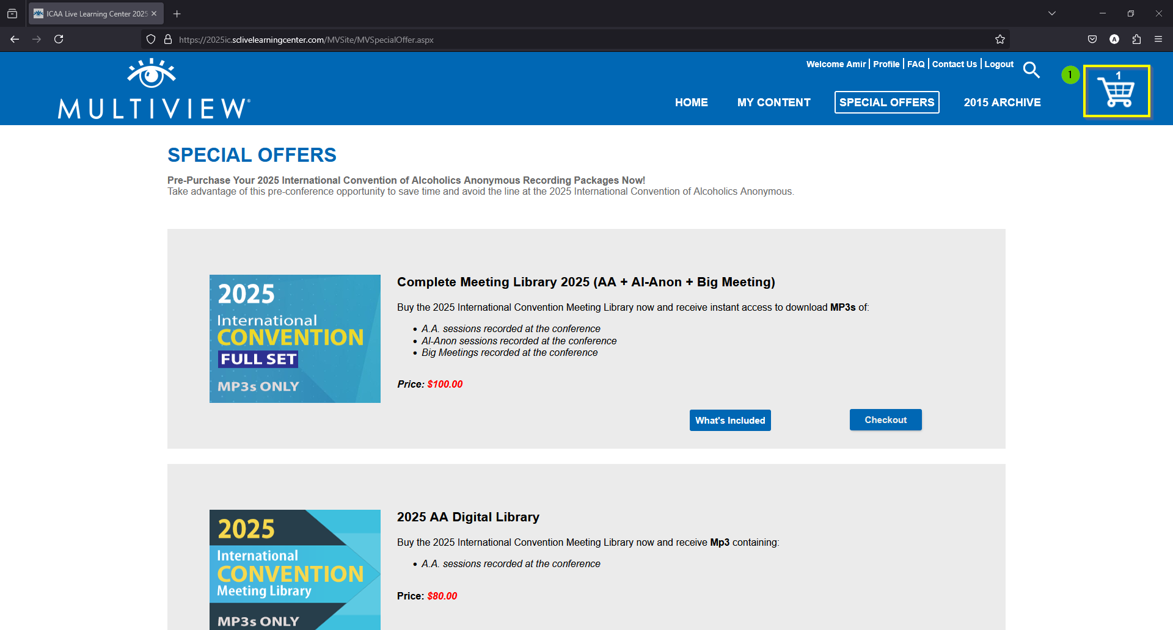1173x630 pixels.
Task: Click the Firefox account avatar icon
Action: [x=1114, y=40]
